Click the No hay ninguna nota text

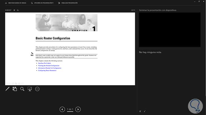coord(150,52)
